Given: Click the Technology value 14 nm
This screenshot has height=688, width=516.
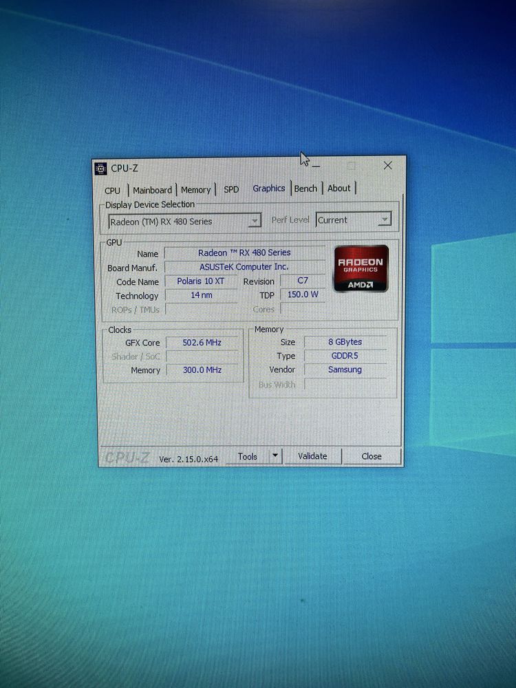Looking at the screenshot, I should pos(201,295).
